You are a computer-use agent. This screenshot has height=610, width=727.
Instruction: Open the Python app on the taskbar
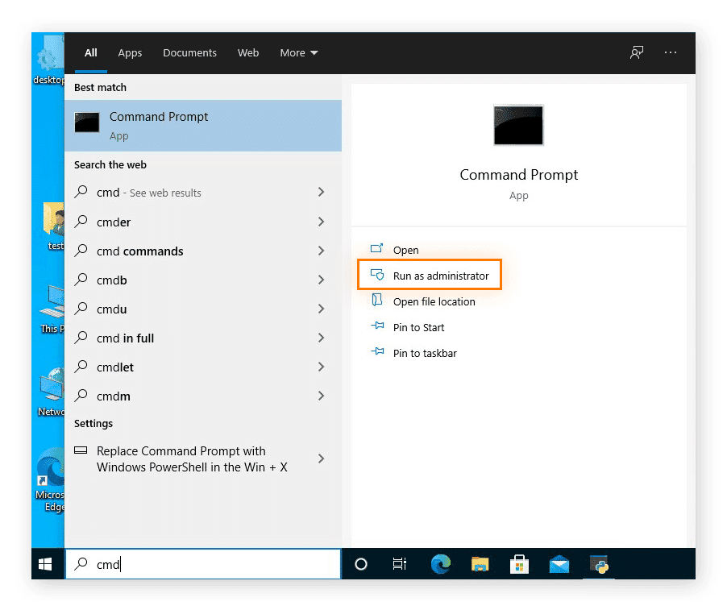599,564
